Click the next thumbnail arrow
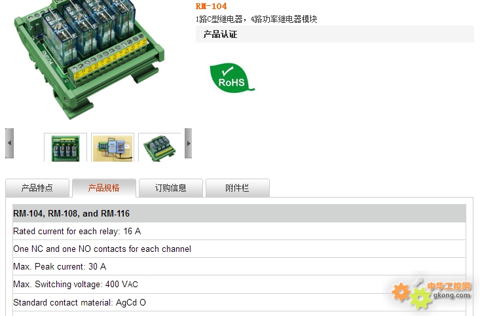The image size is (480, 316). point(188,143)
